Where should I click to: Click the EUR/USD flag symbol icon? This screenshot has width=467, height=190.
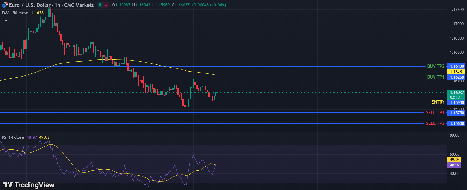point(5,5)
